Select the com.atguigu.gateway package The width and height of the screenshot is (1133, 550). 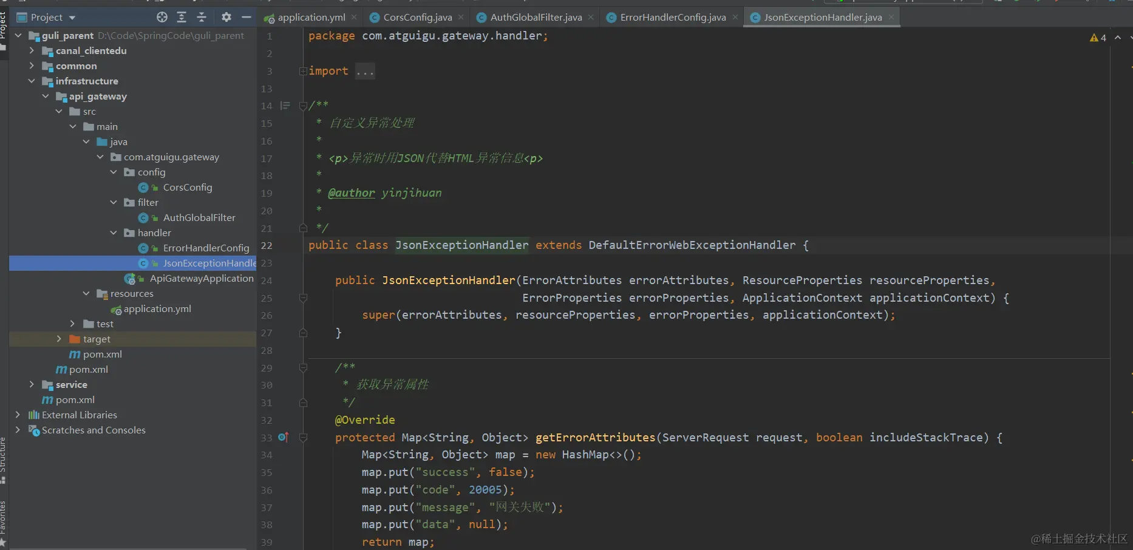(171, 157)
